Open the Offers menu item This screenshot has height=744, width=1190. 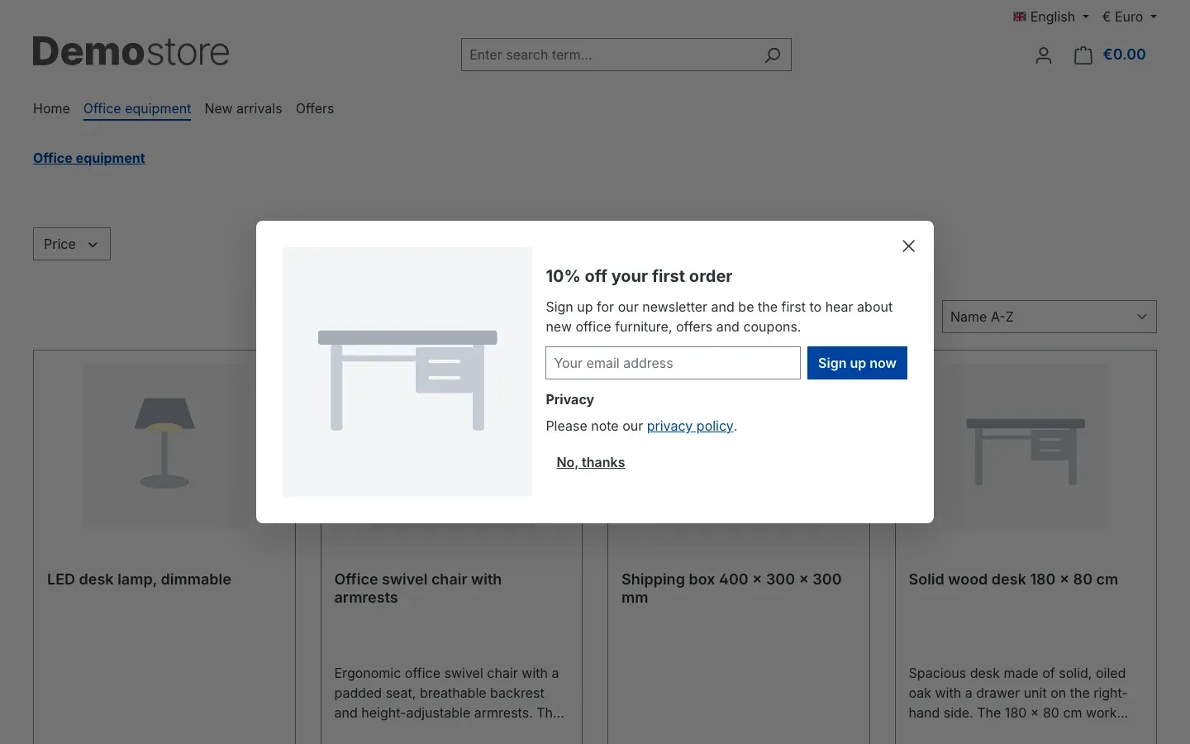(x=315, y=109)
